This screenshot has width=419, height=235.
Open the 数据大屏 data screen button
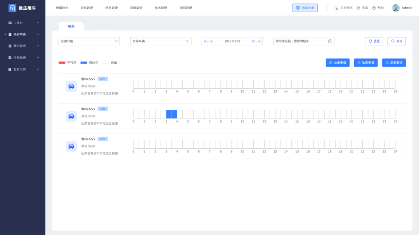click(x=305, y=8)
